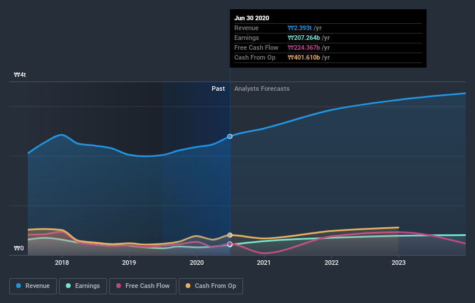Click the ₩2.393t revenue value
This screenshot has height=303, width=475.
[x=300, y=28]
